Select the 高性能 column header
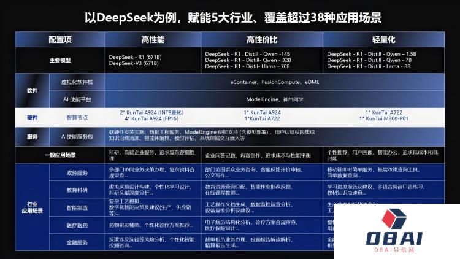 point(153,39)
